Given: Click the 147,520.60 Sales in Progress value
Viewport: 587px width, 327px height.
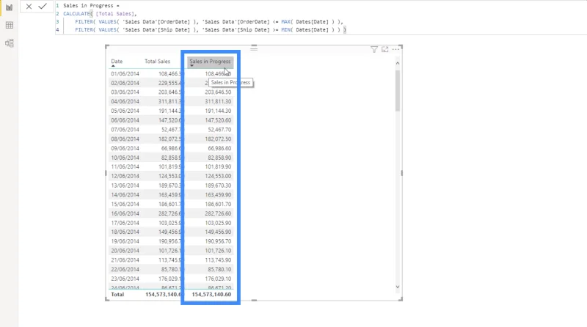Looking at the screenshot, I should [x=218, y=120].
